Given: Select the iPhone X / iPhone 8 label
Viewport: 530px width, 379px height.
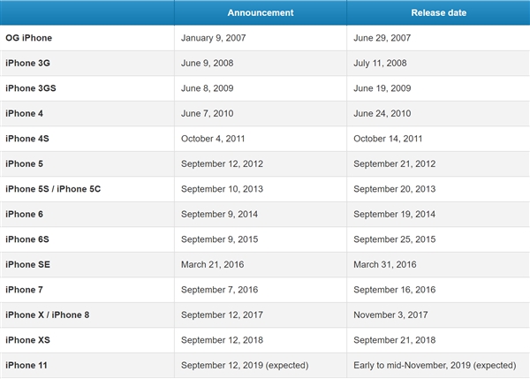Looking at the screenshot, I should coord(47,315).
